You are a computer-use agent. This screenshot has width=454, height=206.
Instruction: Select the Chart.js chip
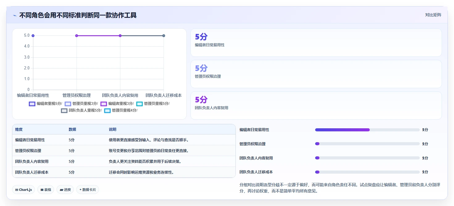24,190
